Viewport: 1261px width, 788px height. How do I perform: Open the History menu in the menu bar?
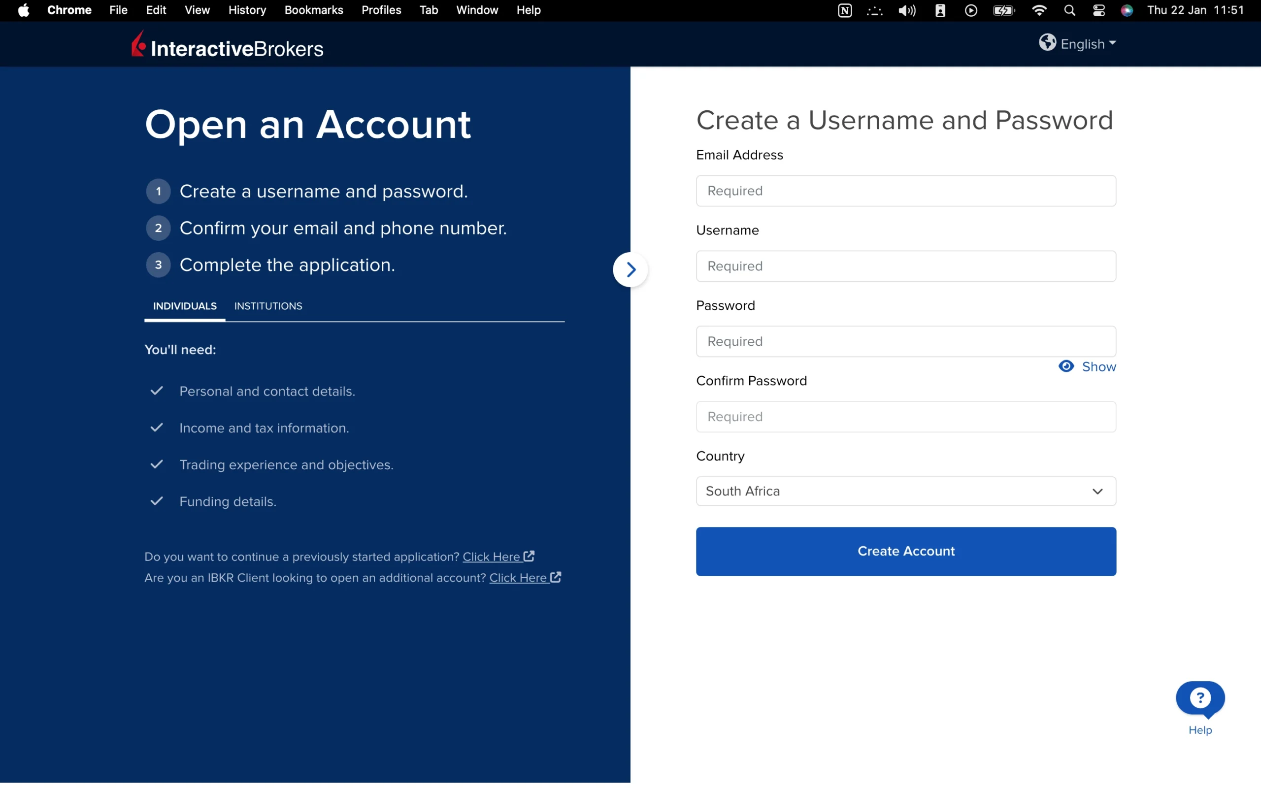[x=246, y=10]
